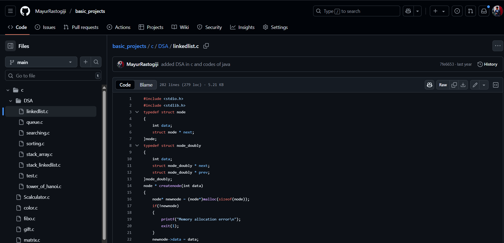This screenshot has height=243, width=504.
Task: Open edit options dropdown arrow
Action: click(484, 85)
